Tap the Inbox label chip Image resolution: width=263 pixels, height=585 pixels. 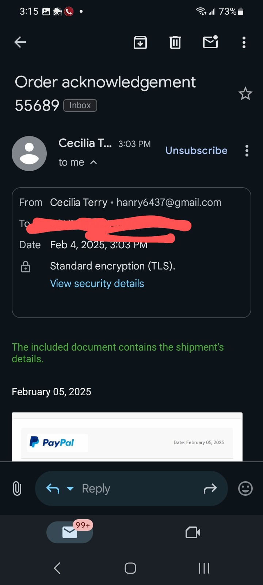(x=80, y=105)
